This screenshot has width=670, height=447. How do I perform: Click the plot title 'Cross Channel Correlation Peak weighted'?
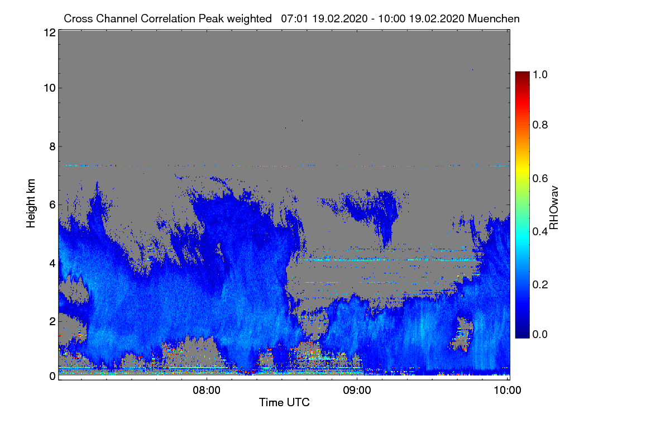(167, 18)
